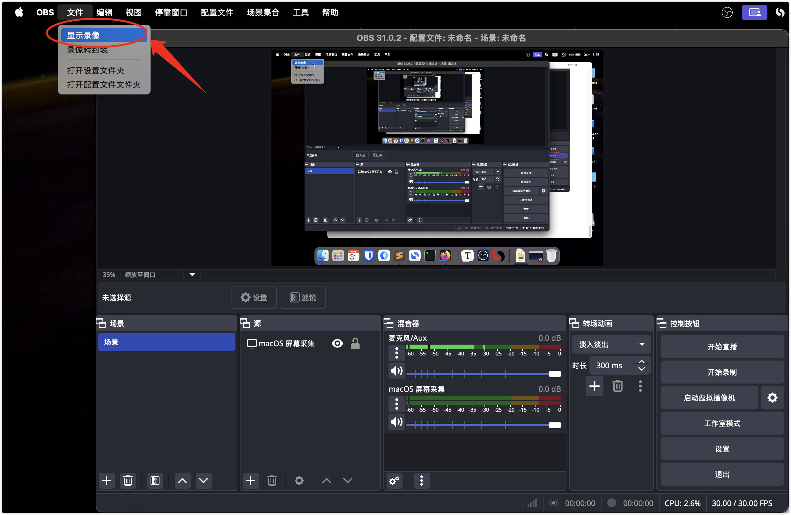Open source properties gear in Sources toolbar
This screenshot has height=515, width=791.
click(x=299, y=481)
